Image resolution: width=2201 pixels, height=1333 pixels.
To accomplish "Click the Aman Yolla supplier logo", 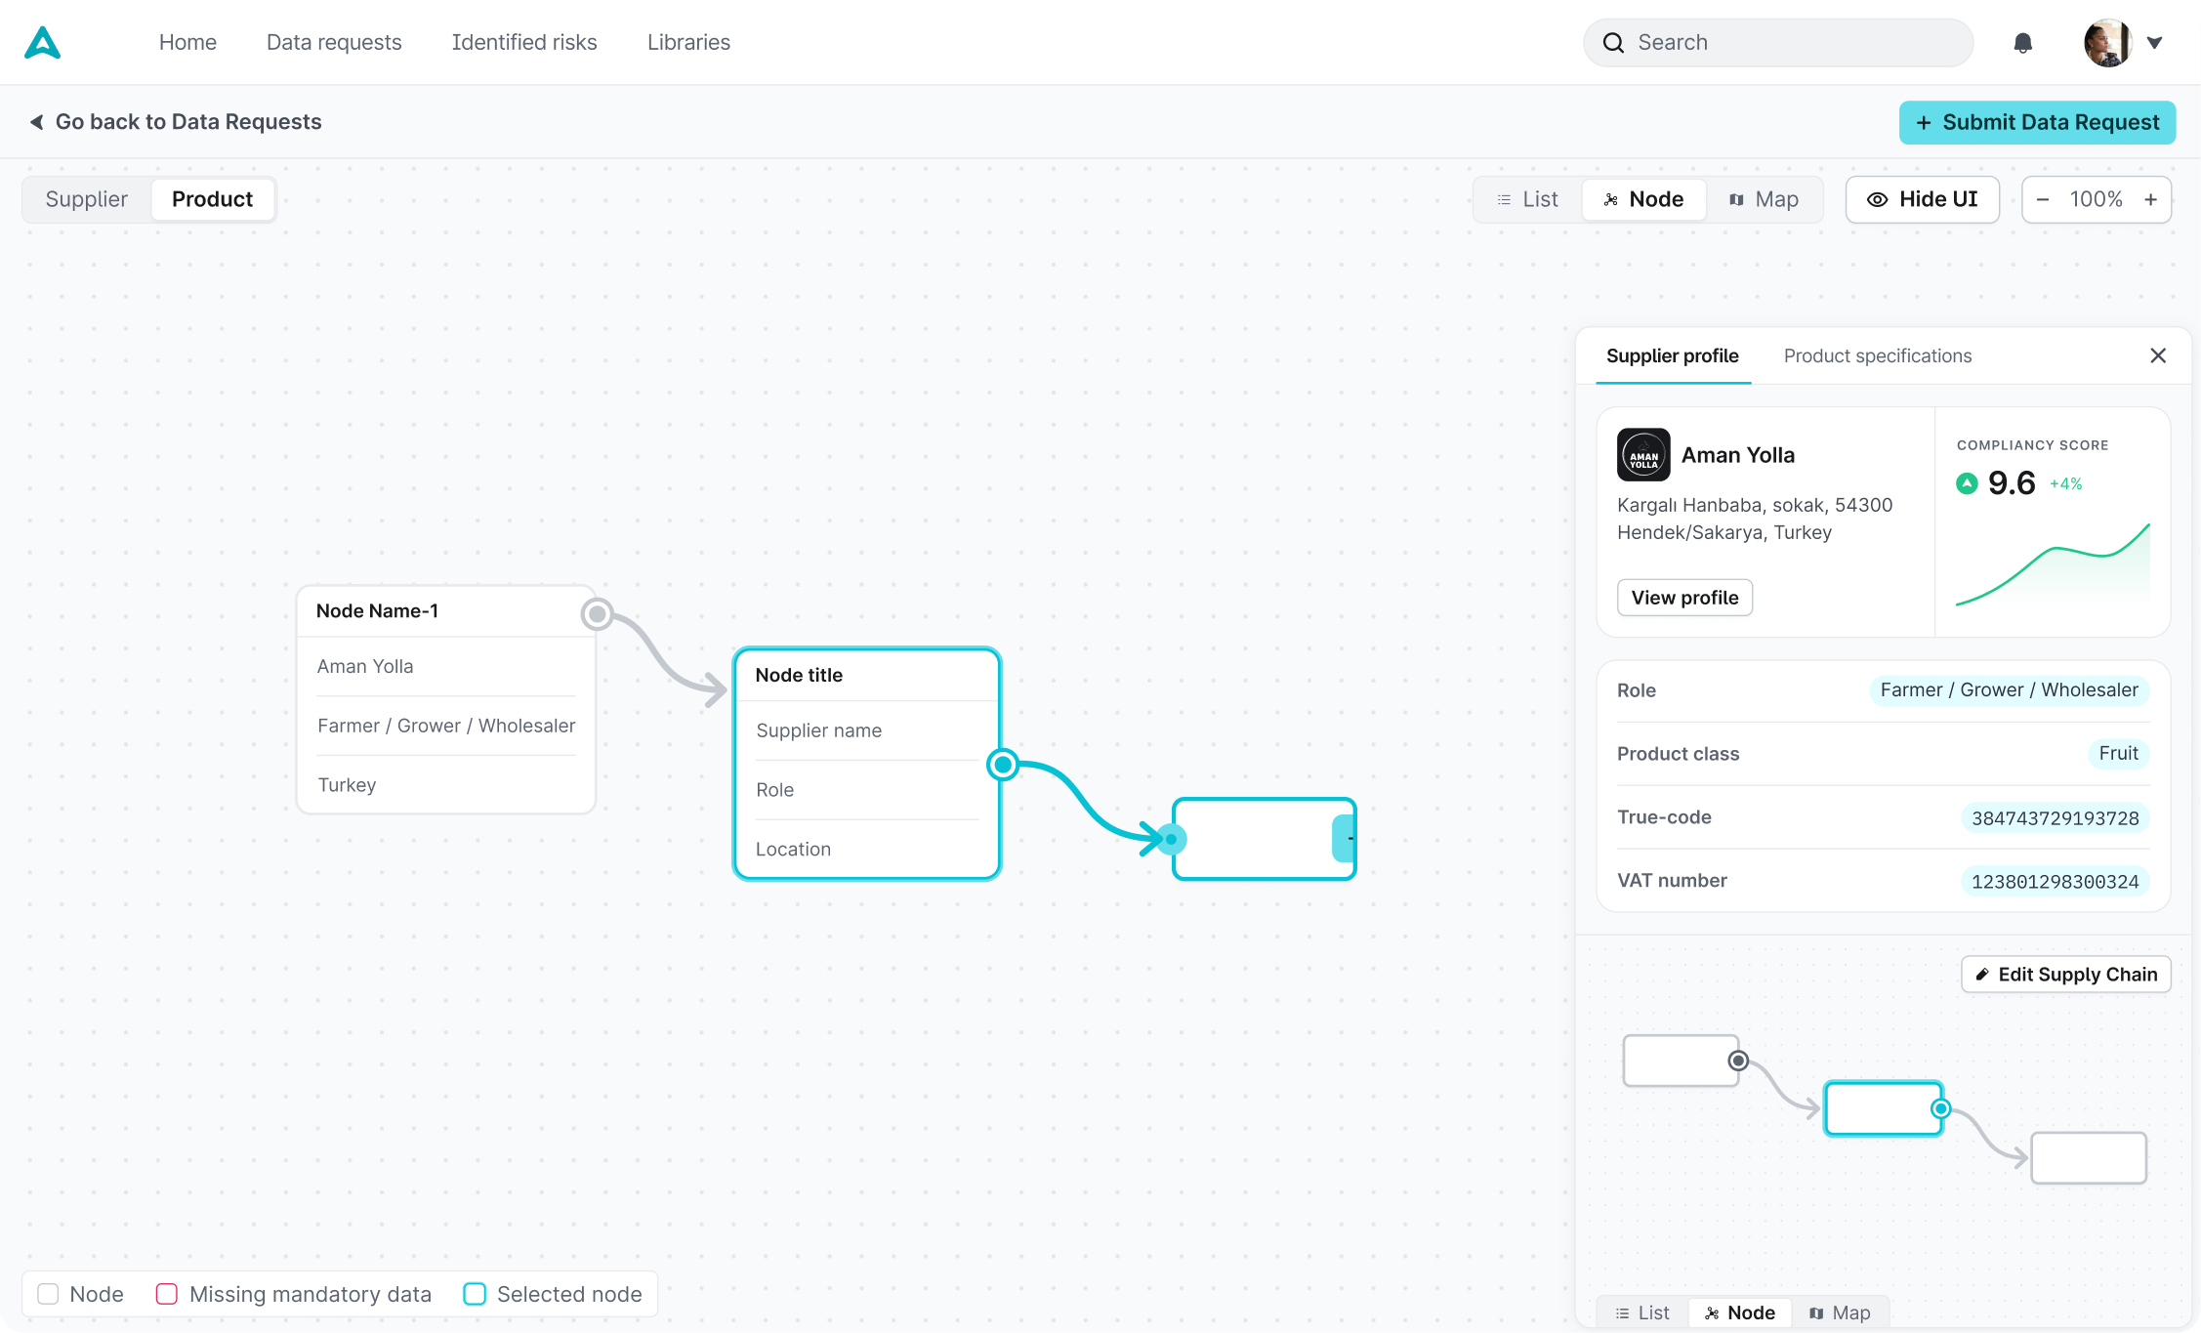I will tap(1643, 455).
